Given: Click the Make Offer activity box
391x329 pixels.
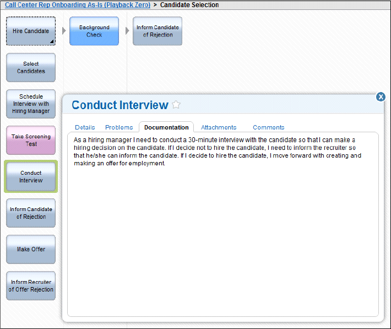Looking at the screenshot, I should [x=31, y=250].
